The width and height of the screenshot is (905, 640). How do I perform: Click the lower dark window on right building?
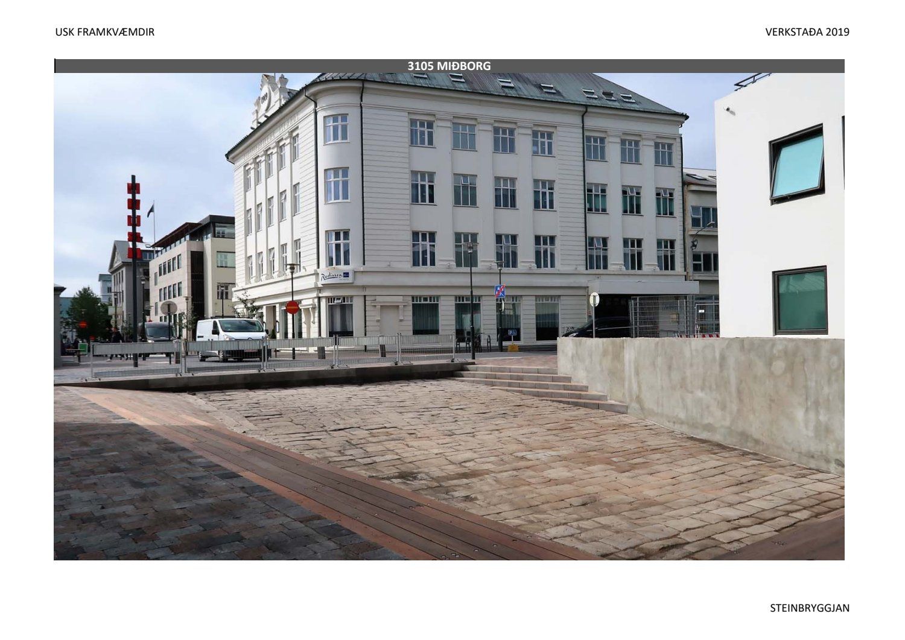click(800, 300)
